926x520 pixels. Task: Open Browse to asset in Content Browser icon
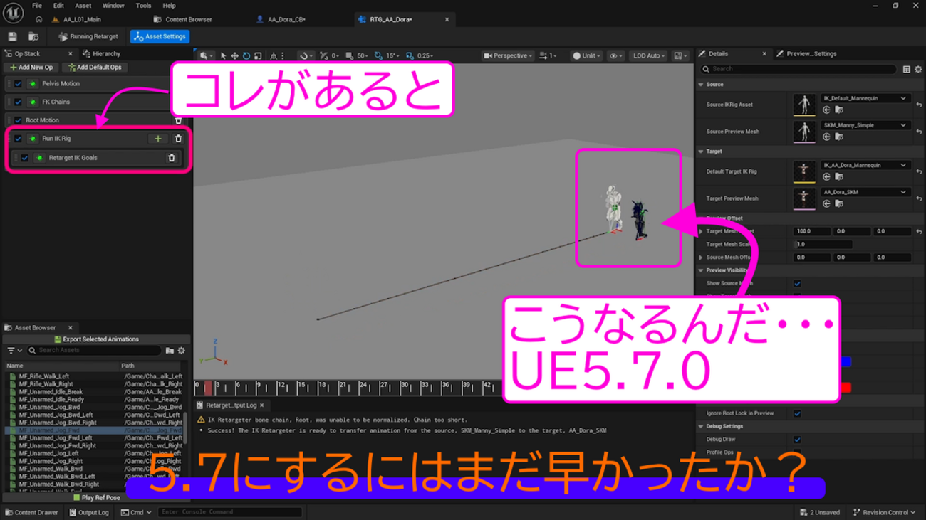pos(34,36)
